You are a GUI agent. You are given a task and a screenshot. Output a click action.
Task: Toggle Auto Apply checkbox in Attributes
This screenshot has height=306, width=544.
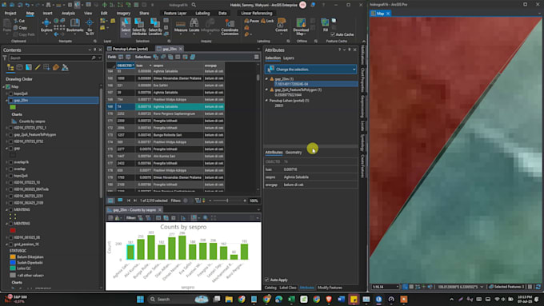point(266,280)
